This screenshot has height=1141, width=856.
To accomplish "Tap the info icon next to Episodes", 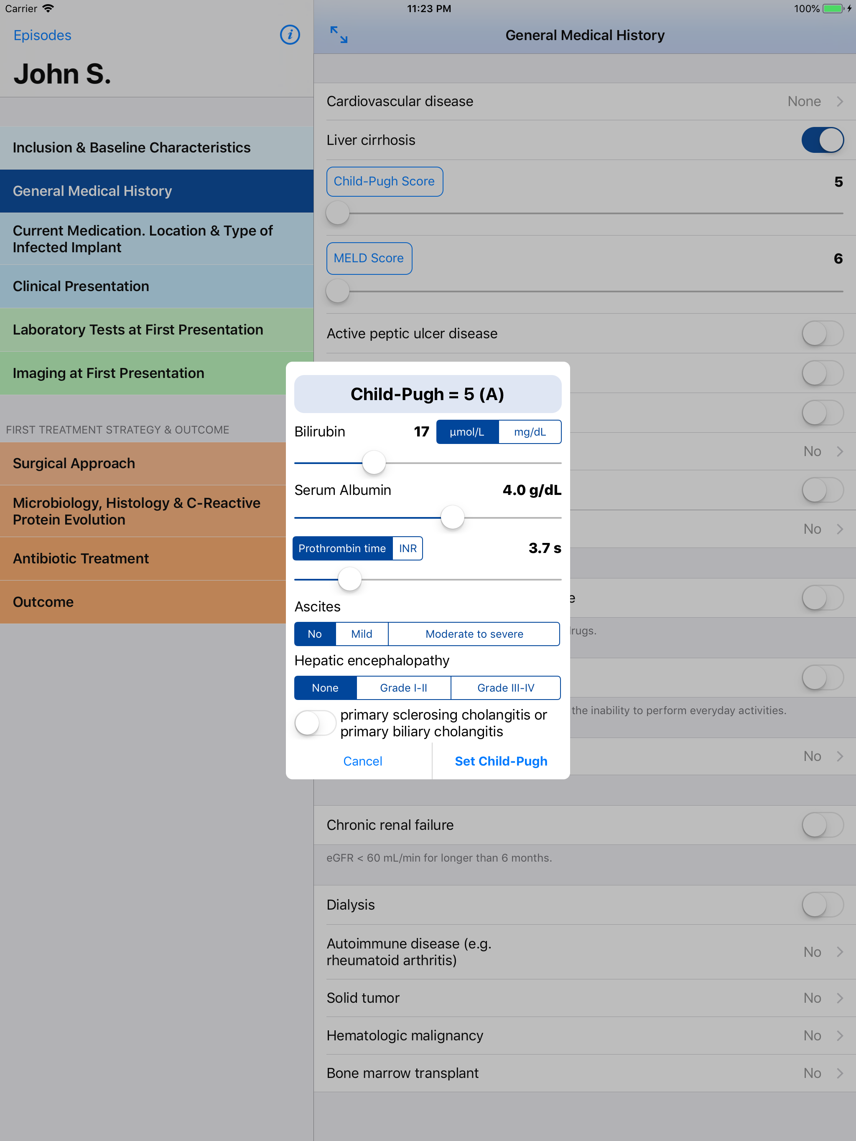I will (x=290, y=35).
